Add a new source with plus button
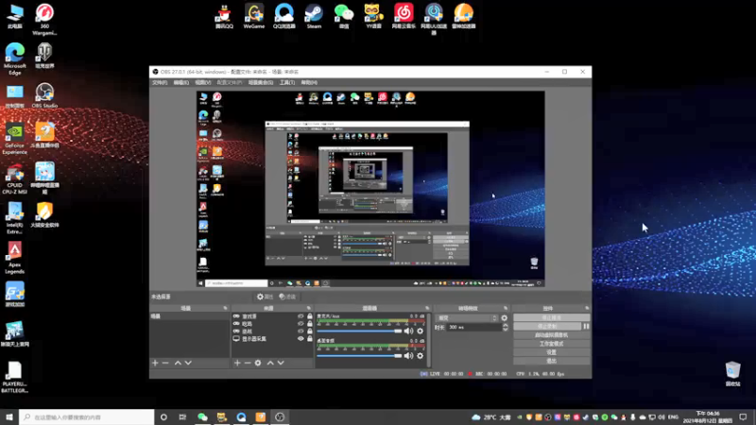Image resolution: width=756 pixels, height=425 pixels. [x=237, y=363]
